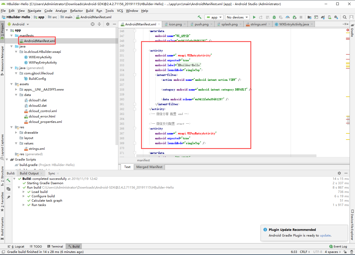
Task: Click Run with Coverage icon
Action: (281, 17)
